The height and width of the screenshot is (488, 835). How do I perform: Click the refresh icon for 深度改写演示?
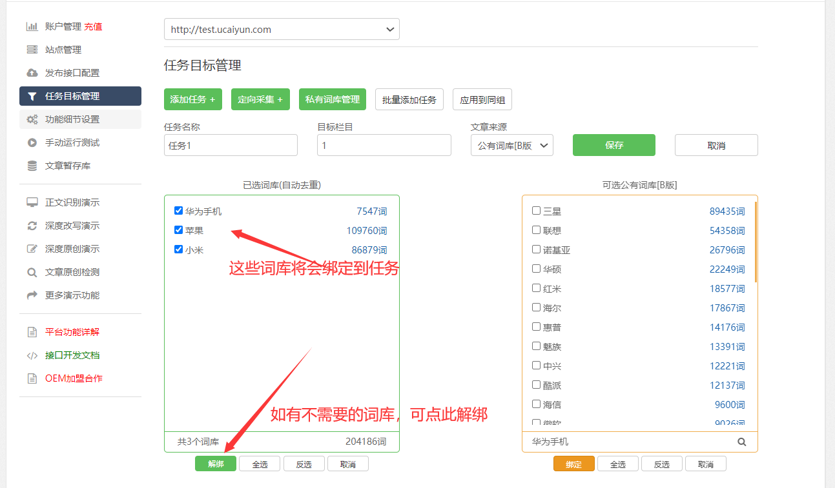click(32, 226)
